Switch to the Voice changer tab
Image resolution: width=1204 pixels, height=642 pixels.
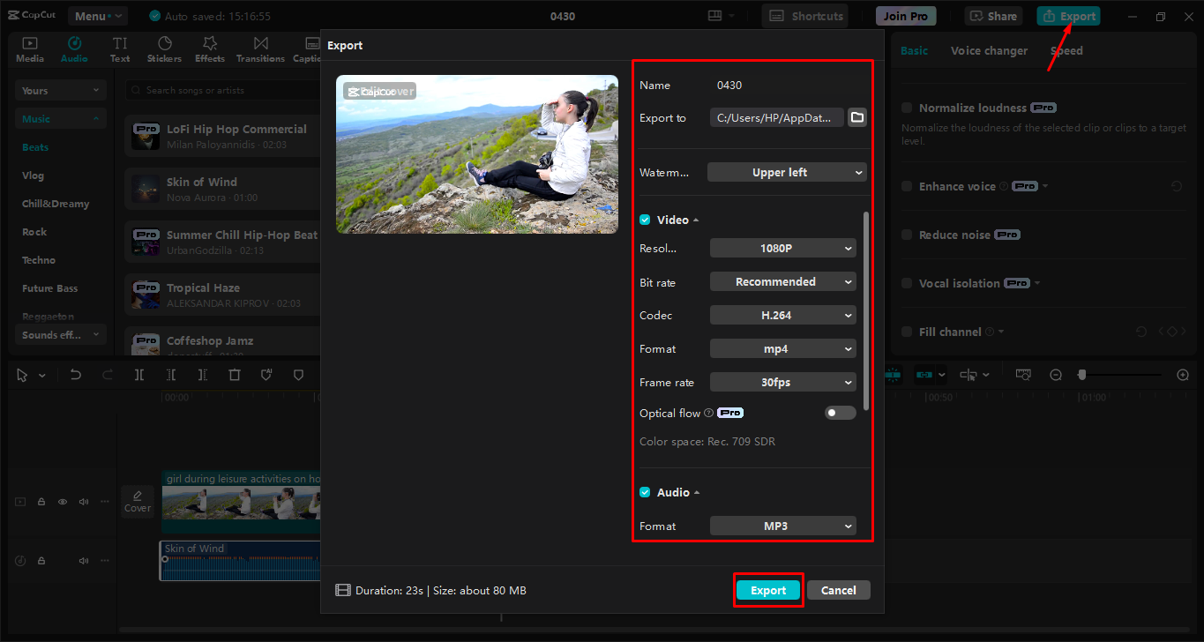pyautogui.click(x=989, y=50)
